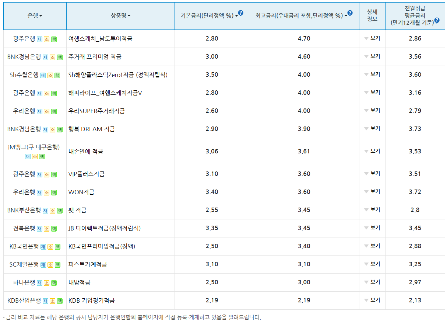Click 소 badge next to KB국민은행
This screenshot has height=323, width=447.
pos(50,247)
